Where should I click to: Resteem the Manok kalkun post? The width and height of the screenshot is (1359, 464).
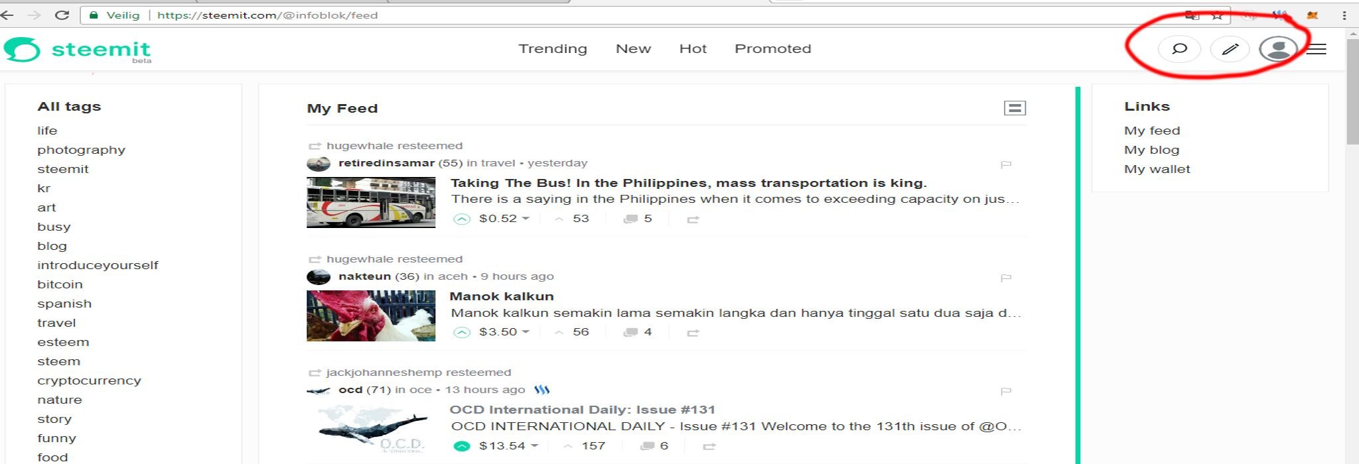693,333
